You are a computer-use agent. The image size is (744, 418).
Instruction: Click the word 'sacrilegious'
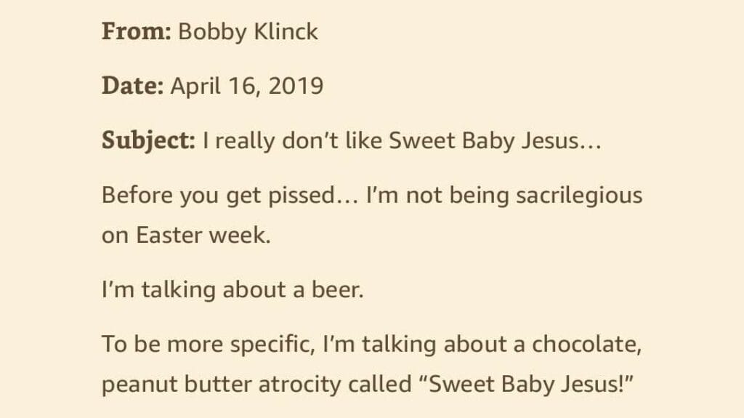point(579,196)
